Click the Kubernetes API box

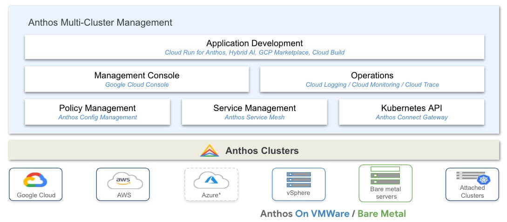pyautogui.click(x=412, y=112)
